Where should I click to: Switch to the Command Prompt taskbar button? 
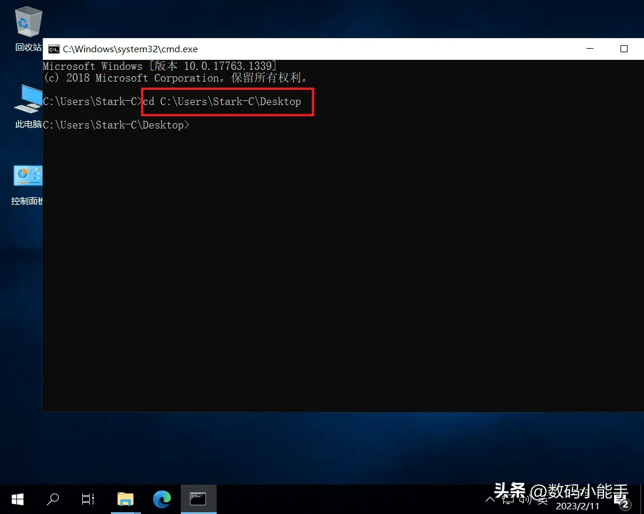[x=198, y=499]
